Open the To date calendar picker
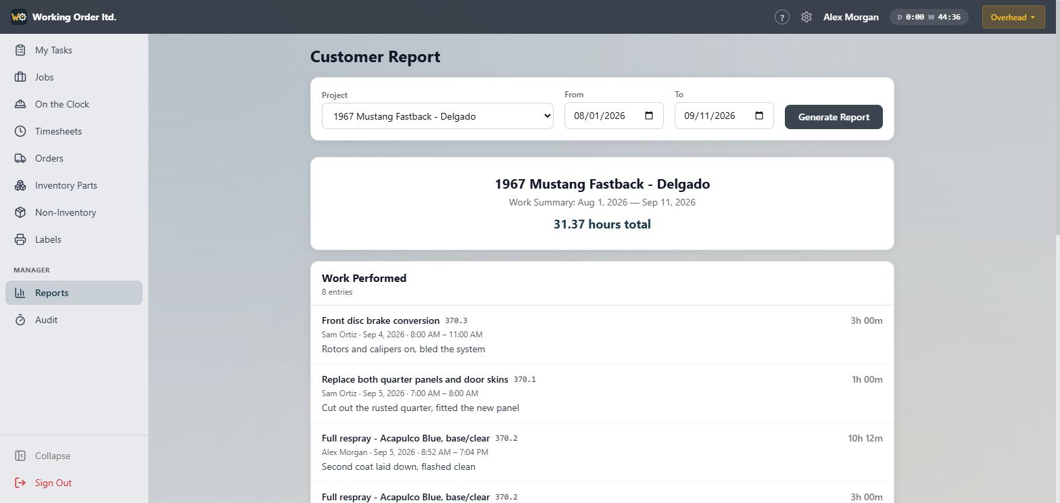 coord(759,116)
